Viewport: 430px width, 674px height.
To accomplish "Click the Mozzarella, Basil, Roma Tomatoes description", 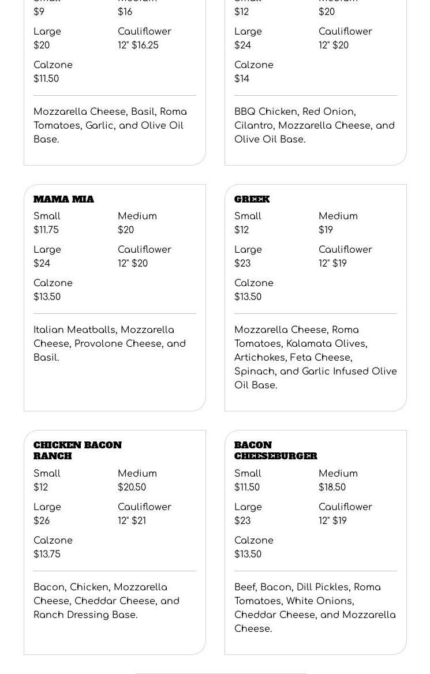I will (x=110, y=126).
